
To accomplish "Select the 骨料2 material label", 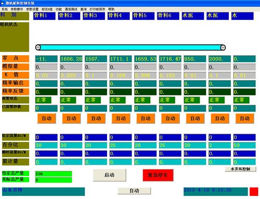I will [x=69, y=16].
